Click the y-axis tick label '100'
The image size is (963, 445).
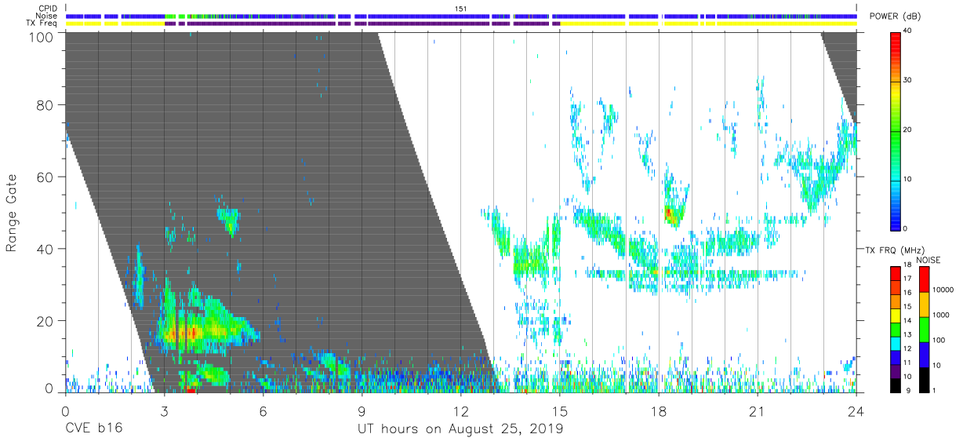(41, 36)
